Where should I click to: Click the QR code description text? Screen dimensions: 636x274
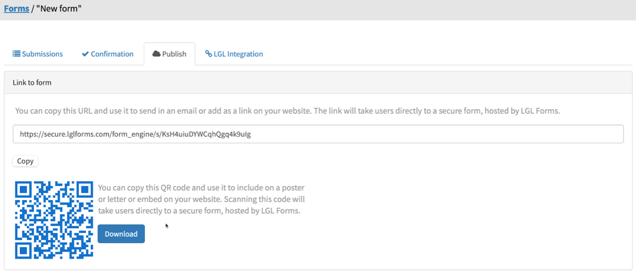point(201,199)
